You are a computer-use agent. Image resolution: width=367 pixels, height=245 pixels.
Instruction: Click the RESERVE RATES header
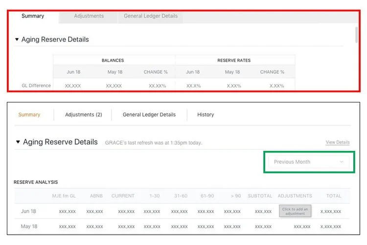pyautogui.click(x=234, y=60)
